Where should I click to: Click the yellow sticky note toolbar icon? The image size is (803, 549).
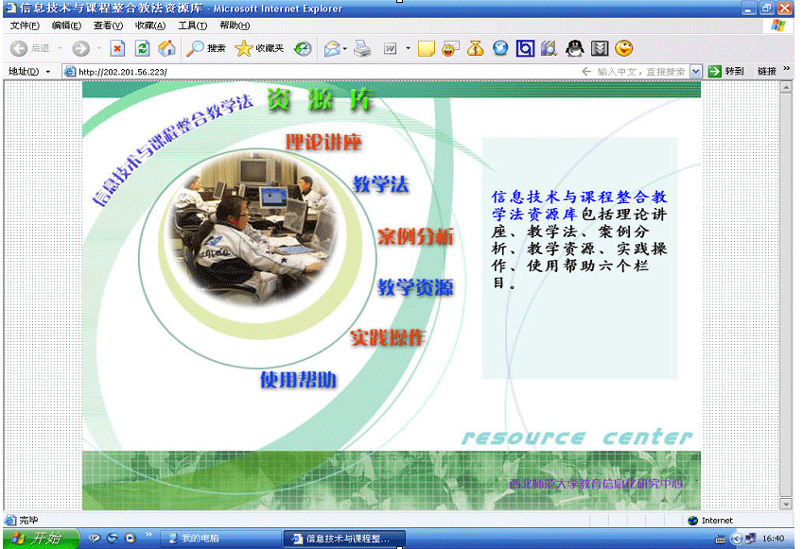click(426, 48)
